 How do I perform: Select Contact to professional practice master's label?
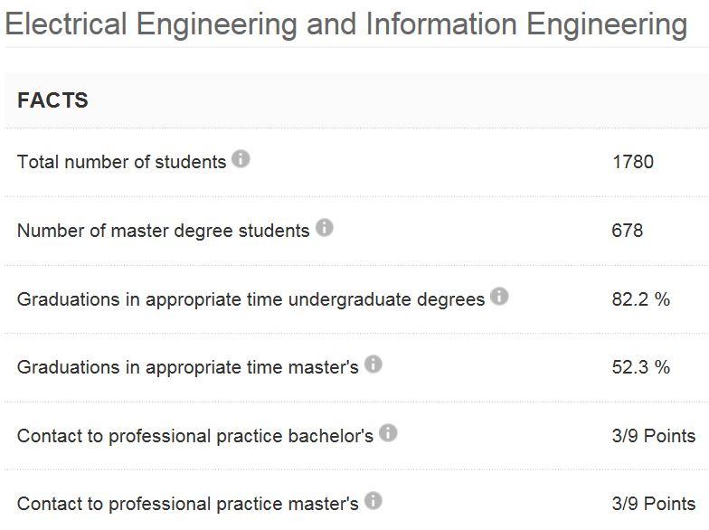tap(187, 504)
